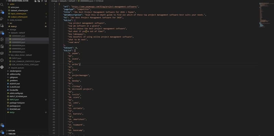Open the Accounts menu icon
The height and width of the screenshot is (136, 274).
click(x=2, y=125)
